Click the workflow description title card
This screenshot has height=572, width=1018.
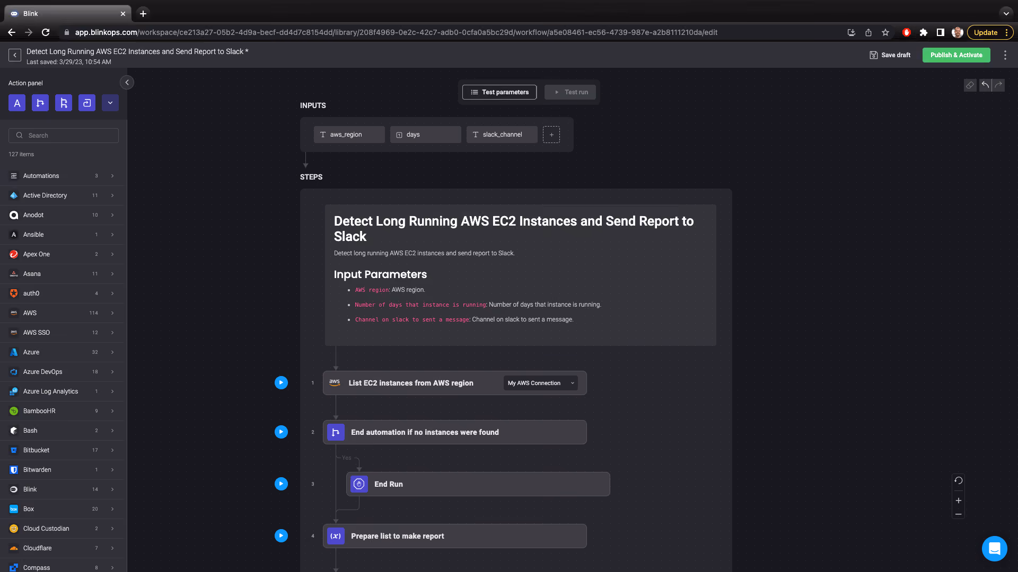[520, 275]
